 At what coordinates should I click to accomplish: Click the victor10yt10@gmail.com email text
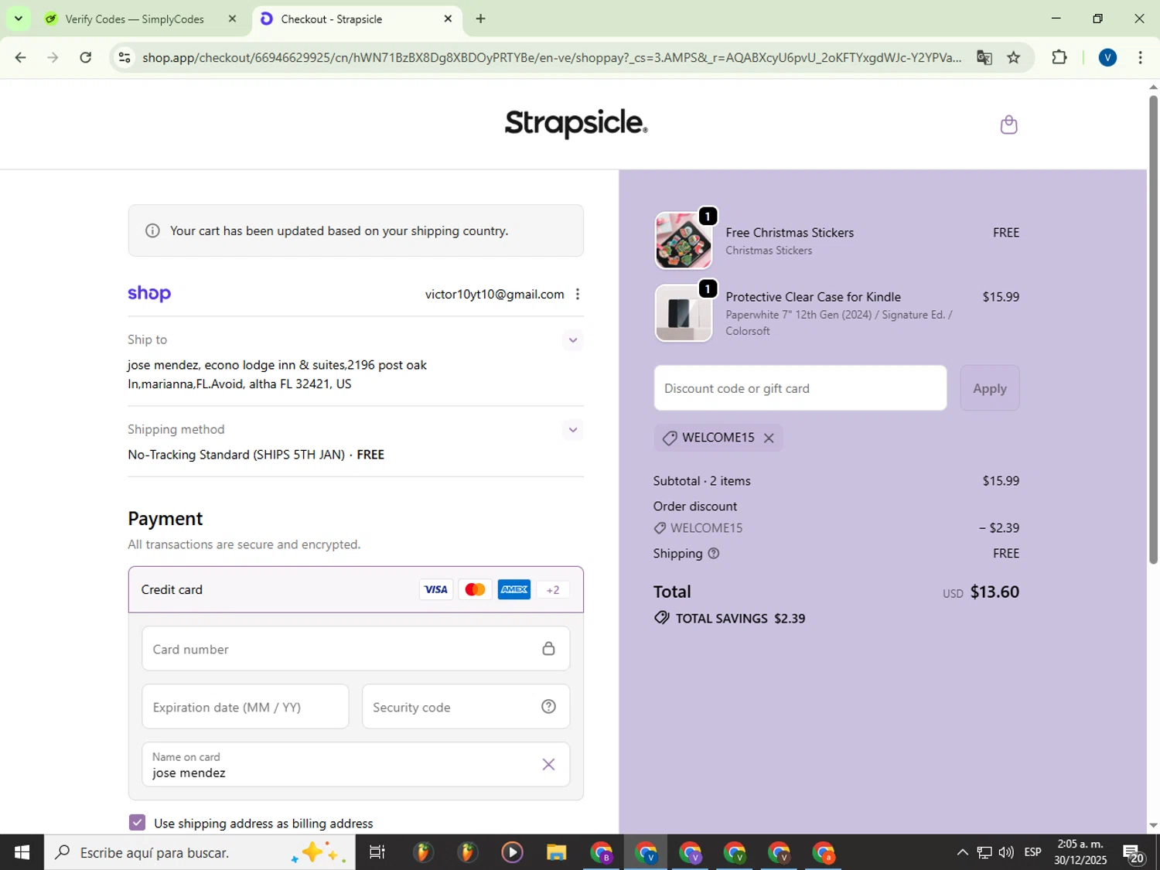(494, 294)
